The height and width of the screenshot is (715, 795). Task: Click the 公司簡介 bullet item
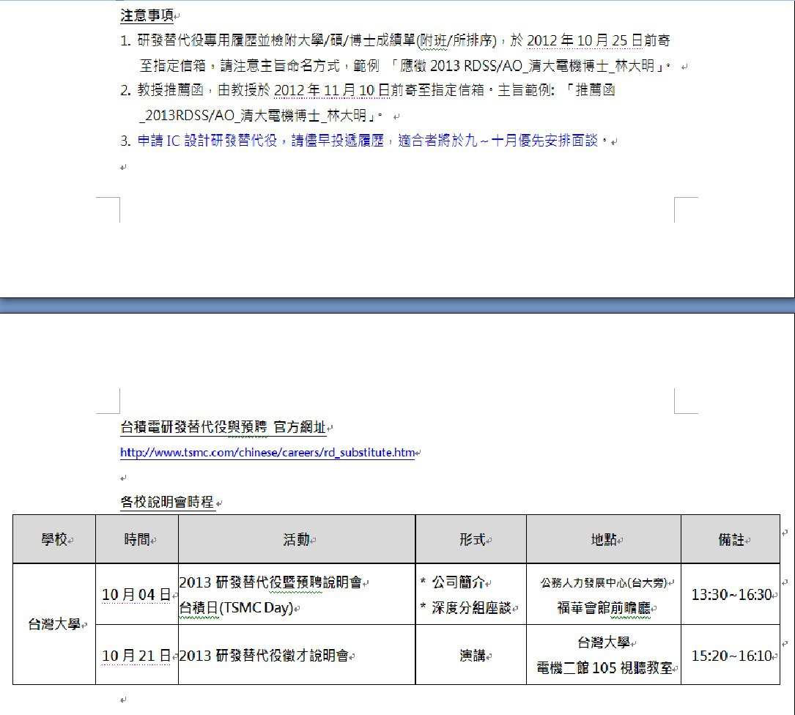[452, 582]
